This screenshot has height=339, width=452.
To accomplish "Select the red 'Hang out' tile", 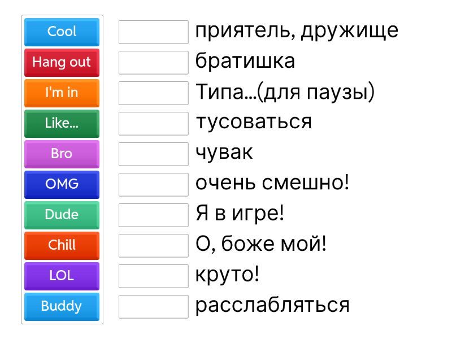I will pos(62,62).
